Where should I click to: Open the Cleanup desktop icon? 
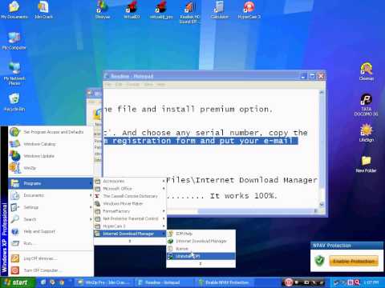367,71
